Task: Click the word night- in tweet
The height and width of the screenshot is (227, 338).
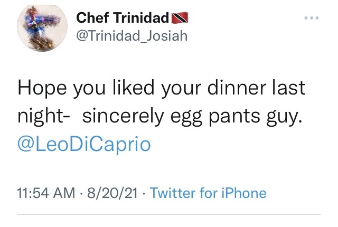Action: click(43, 117)
